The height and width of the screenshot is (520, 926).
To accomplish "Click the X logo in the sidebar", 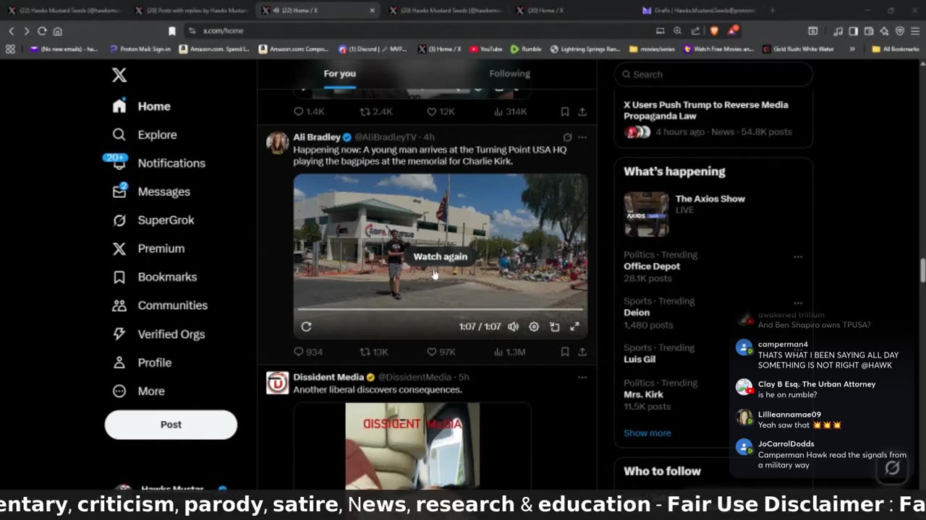I will pyautogui.click(x=119, y=75).
